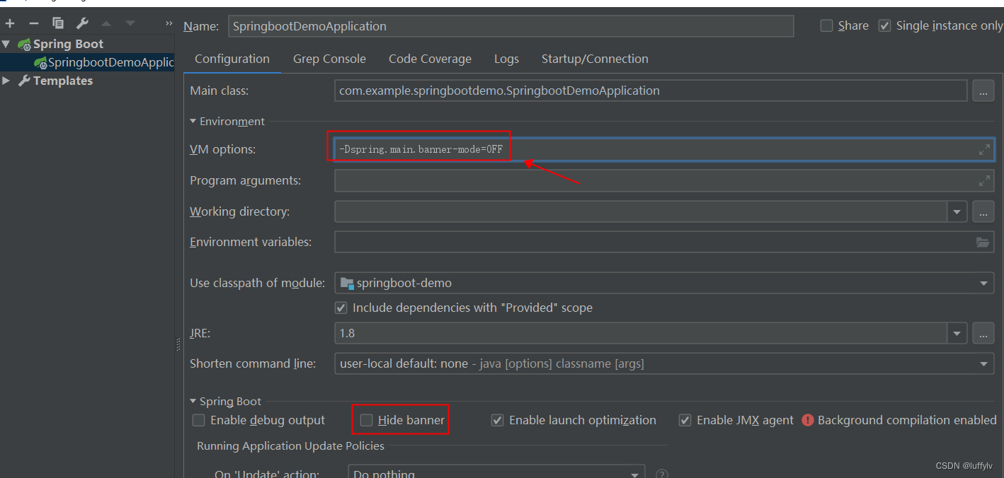This screenshot has height=478, width=1004.
Task: Expand the Templates tree node
Action: [x=6, y=81]
